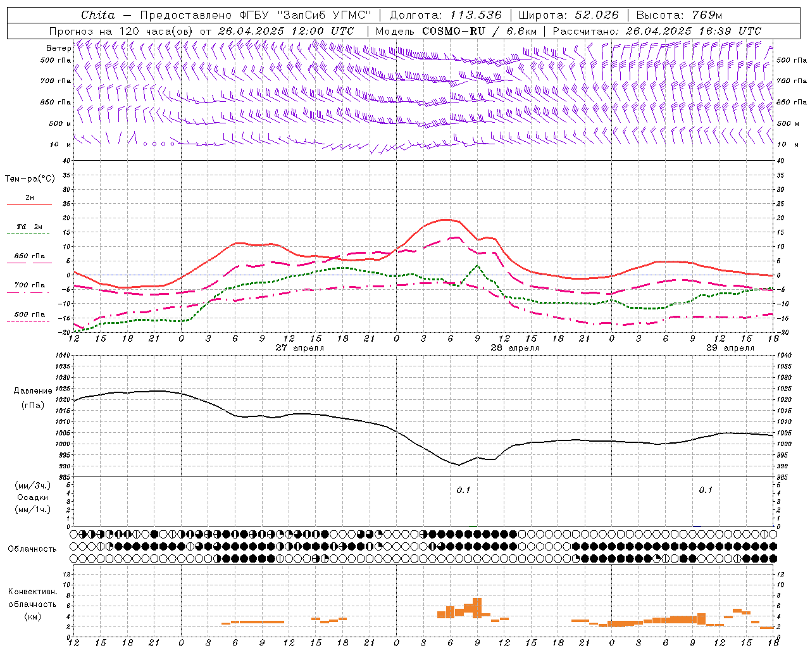Click the peak of the red 2м temperature curve
The height and width of the screenshot is (648, 810).
[447, 220]
